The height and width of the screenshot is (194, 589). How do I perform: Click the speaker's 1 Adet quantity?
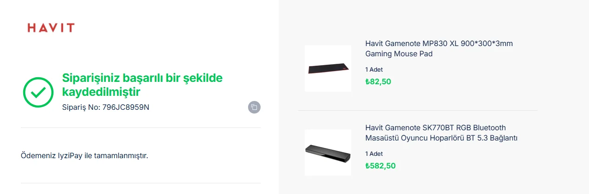coord(374,154)
